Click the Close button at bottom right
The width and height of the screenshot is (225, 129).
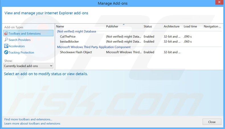212,122
